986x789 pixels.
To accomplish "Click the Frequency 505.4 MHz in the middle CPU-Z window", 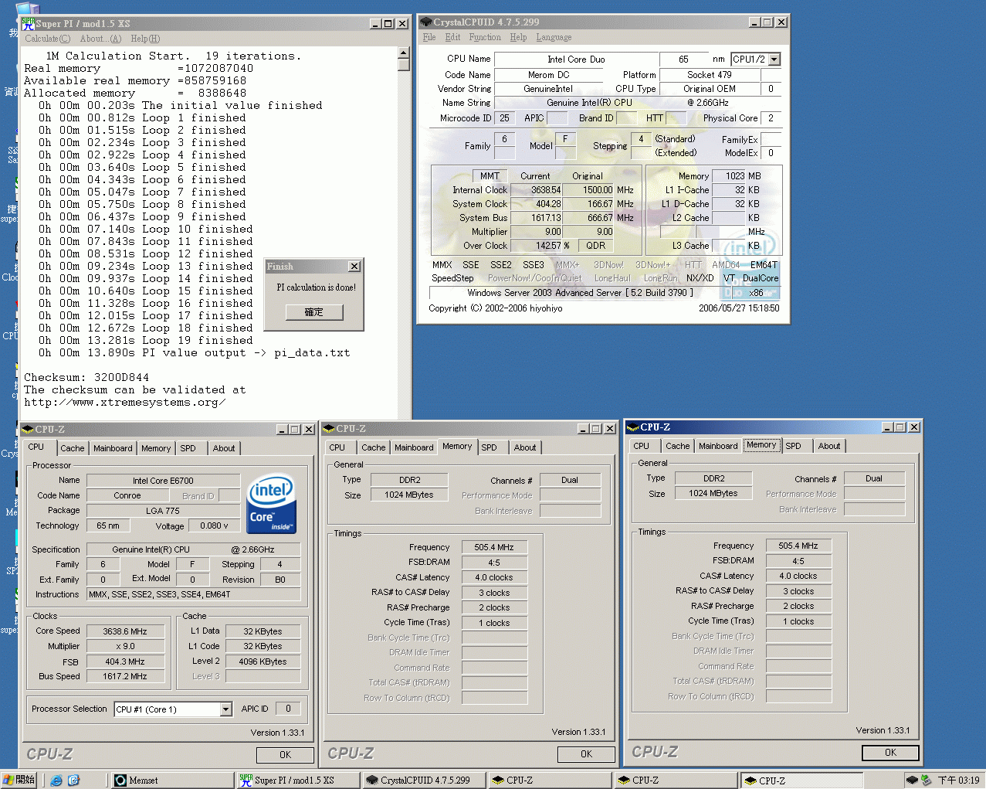I will click(x=494, y=547).
